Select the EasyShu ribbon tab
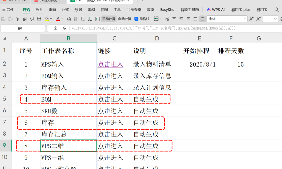The height and width of the screenshot is (169, 282). [167, 10]
